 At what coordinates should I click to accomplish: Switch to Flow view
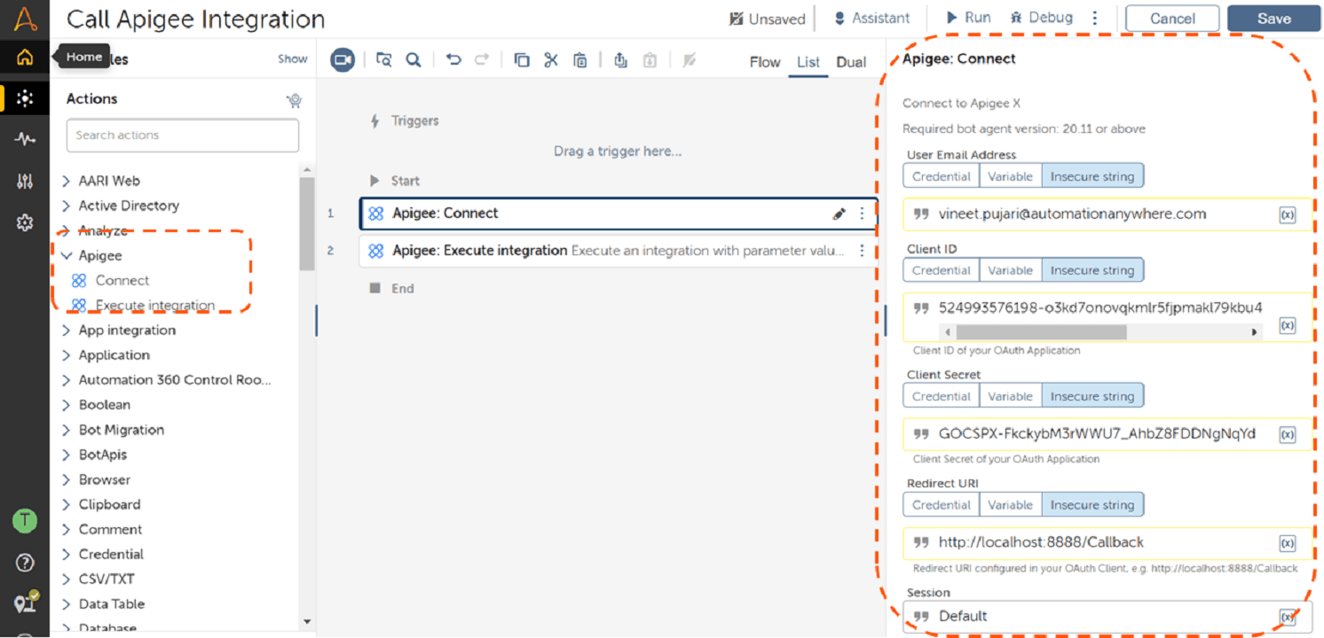coord(764,62)
